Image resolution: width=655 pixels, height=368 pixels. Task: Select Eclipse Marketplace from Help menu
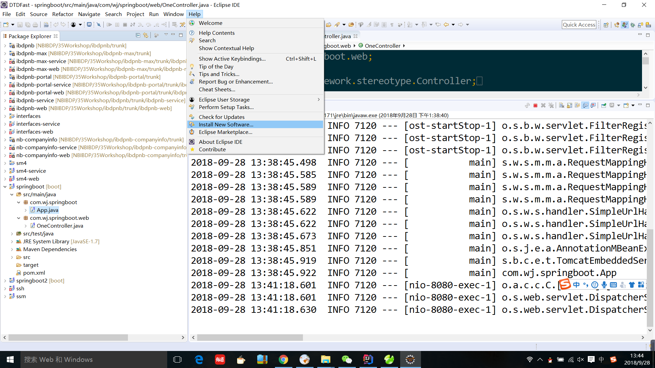[x=255, y=132]
